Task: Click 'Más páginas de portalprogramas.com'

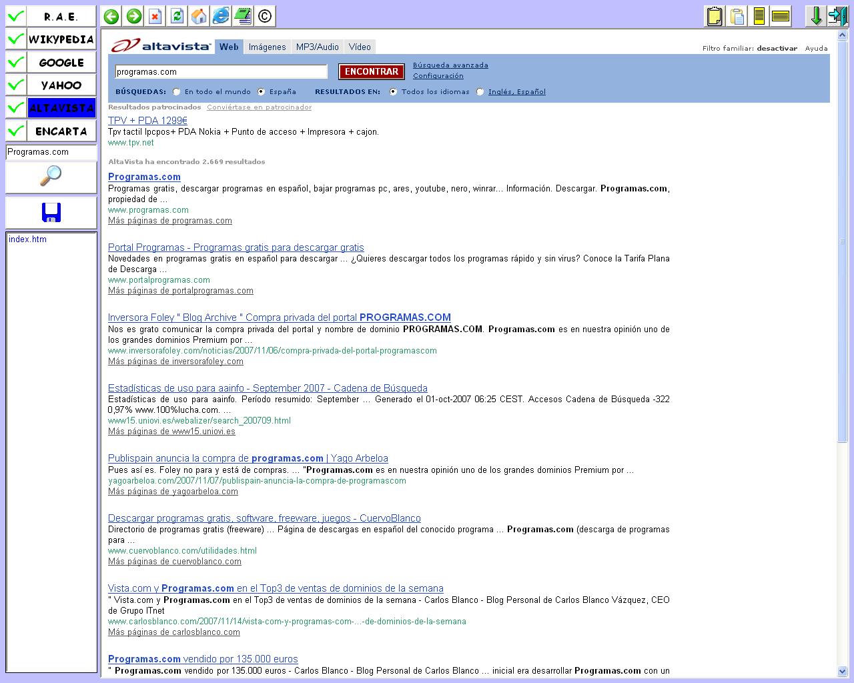Action: [x=181, y=291]
